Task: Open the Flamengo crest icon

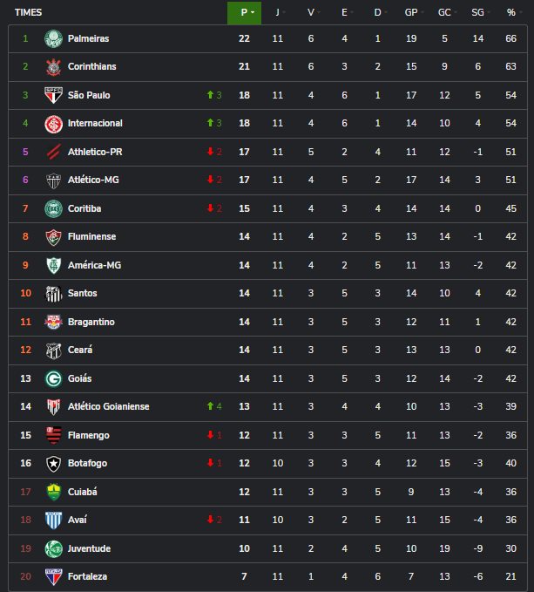Action: click(54, 435)
